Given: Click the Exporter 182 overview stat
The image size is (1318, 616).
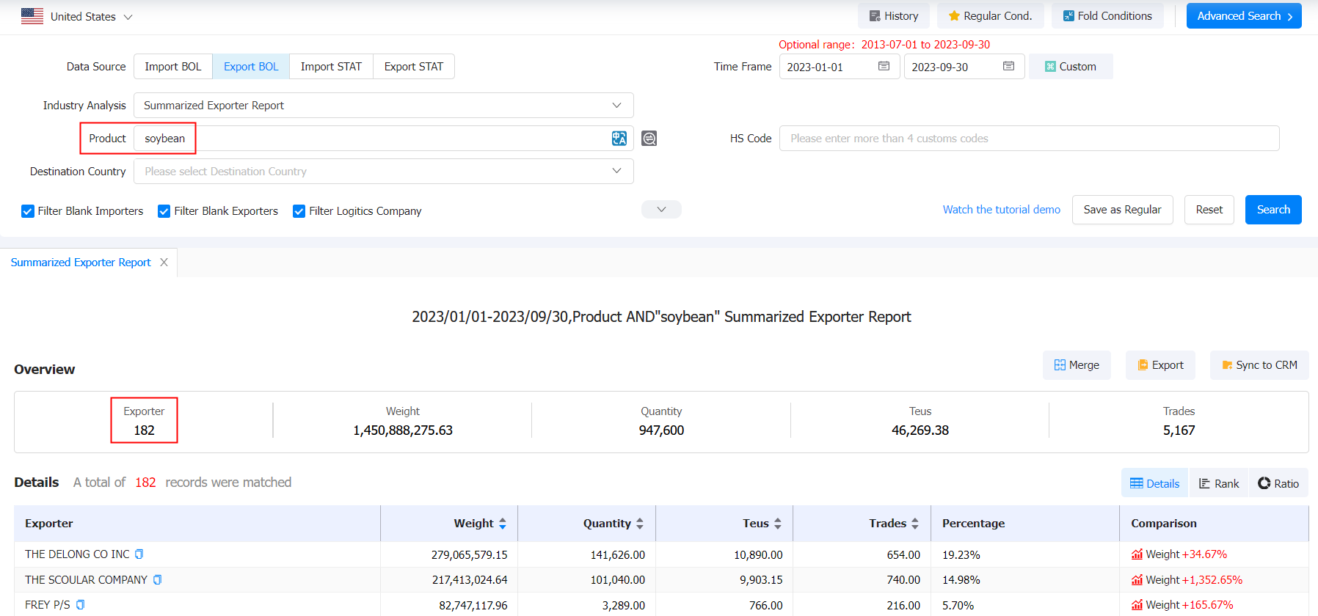Looking at the screenshot, I should (x=144, y=421).
